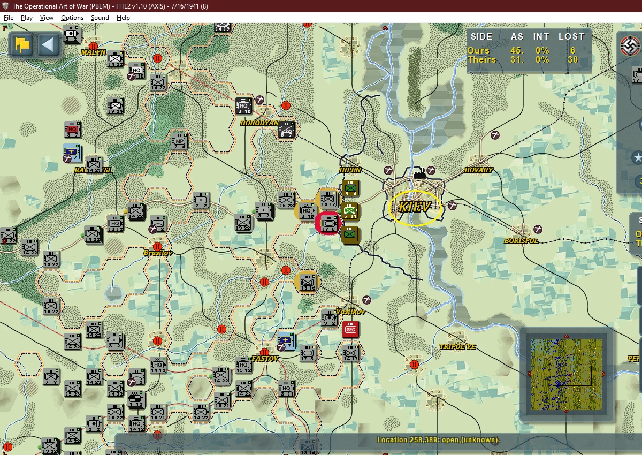Select the Soviet 5-6 unit below Irpen

pyautogui.click(x=350, y=188)
